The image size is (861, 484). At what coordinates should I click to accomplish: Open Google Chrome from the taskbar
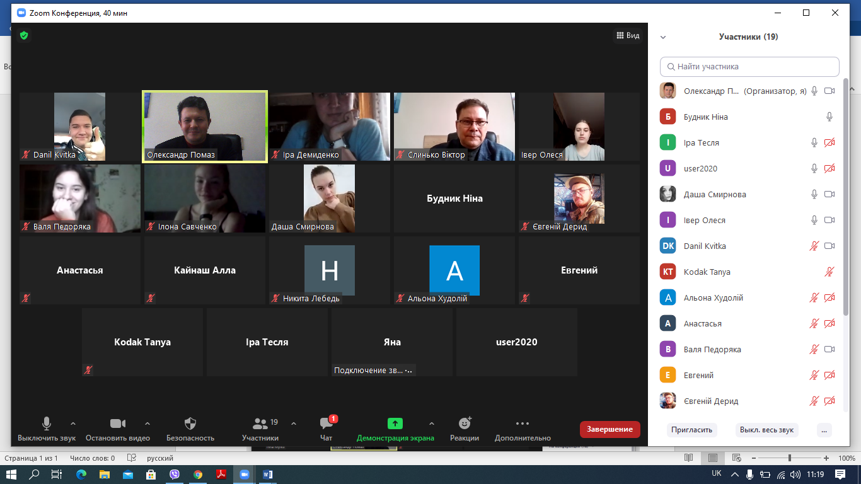tap(198, 475)
